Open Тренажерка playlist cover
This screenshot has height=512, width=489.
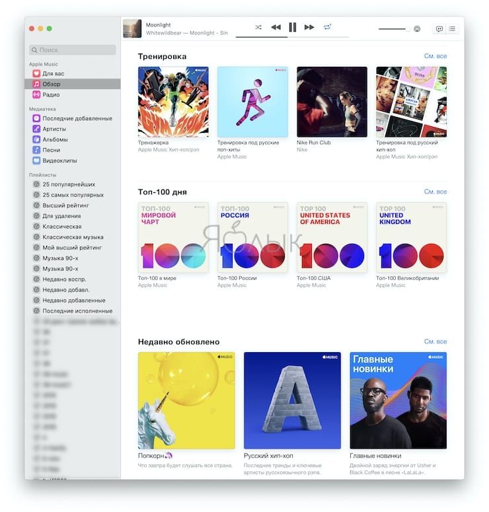coord(173,102)
